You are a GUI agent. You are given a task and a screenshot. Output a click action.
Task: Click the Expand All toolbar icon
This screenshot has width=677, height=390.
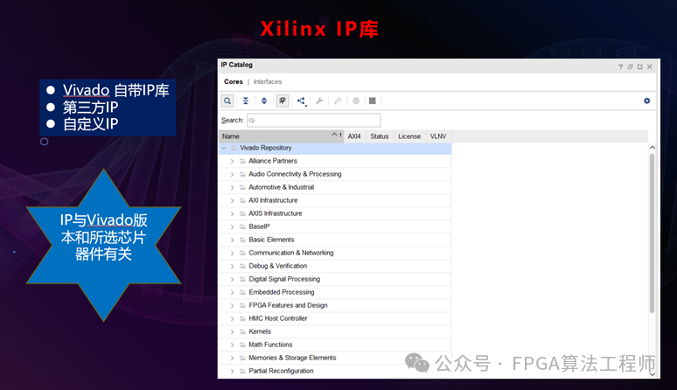(264, 101)
